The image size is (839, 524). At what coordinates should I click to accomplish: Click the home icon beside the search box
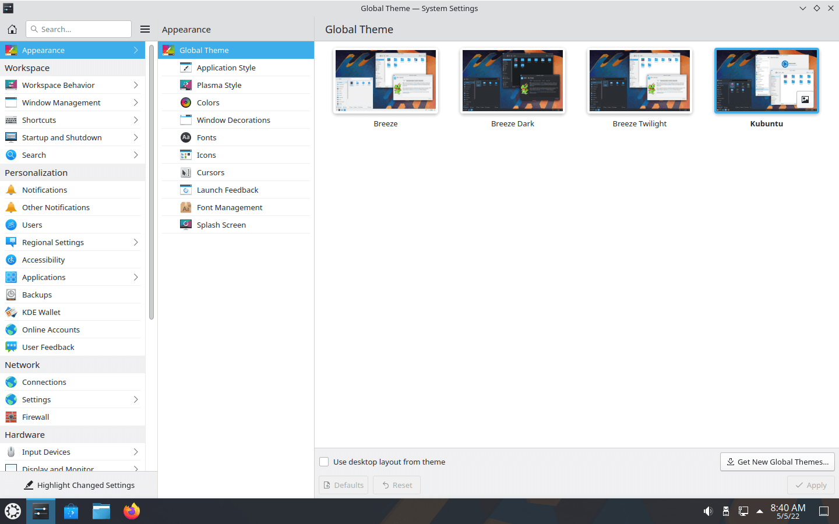[x=12, y=29]
